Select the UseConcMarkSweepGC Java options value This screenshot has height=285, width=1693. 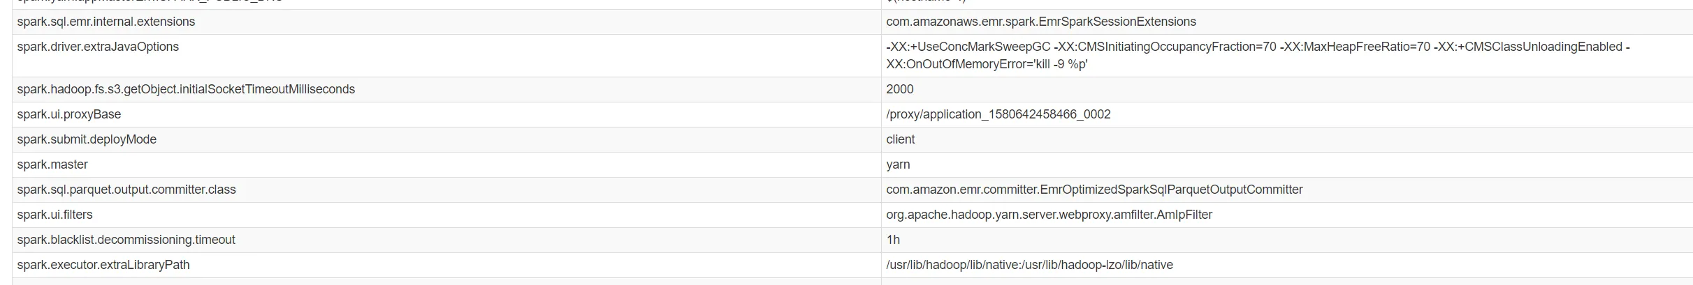point(1257,55)
